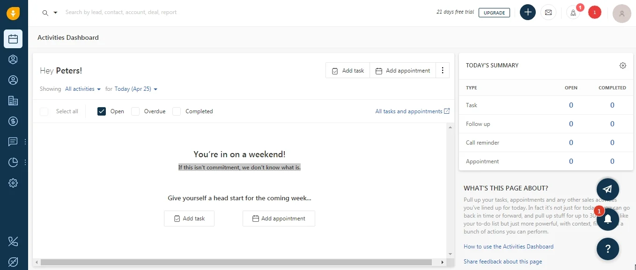The image size is (636, 270).
Task: Click the floating paper plane button
Action: point(608,189)
